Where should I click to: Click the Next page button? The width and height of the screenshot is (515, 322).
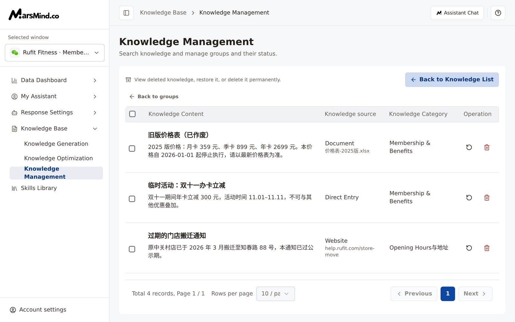click(x=475, y=294)
